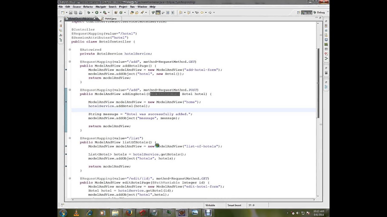Open the Navigate menu
The width and height of the screenshot is (387, 217).
coord(101,7)
